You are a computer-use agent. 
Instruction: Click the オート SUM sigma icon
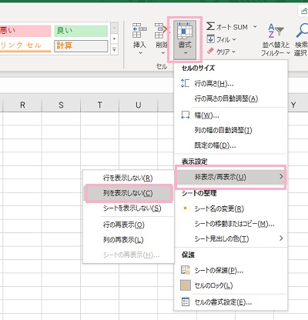(210, 26)
